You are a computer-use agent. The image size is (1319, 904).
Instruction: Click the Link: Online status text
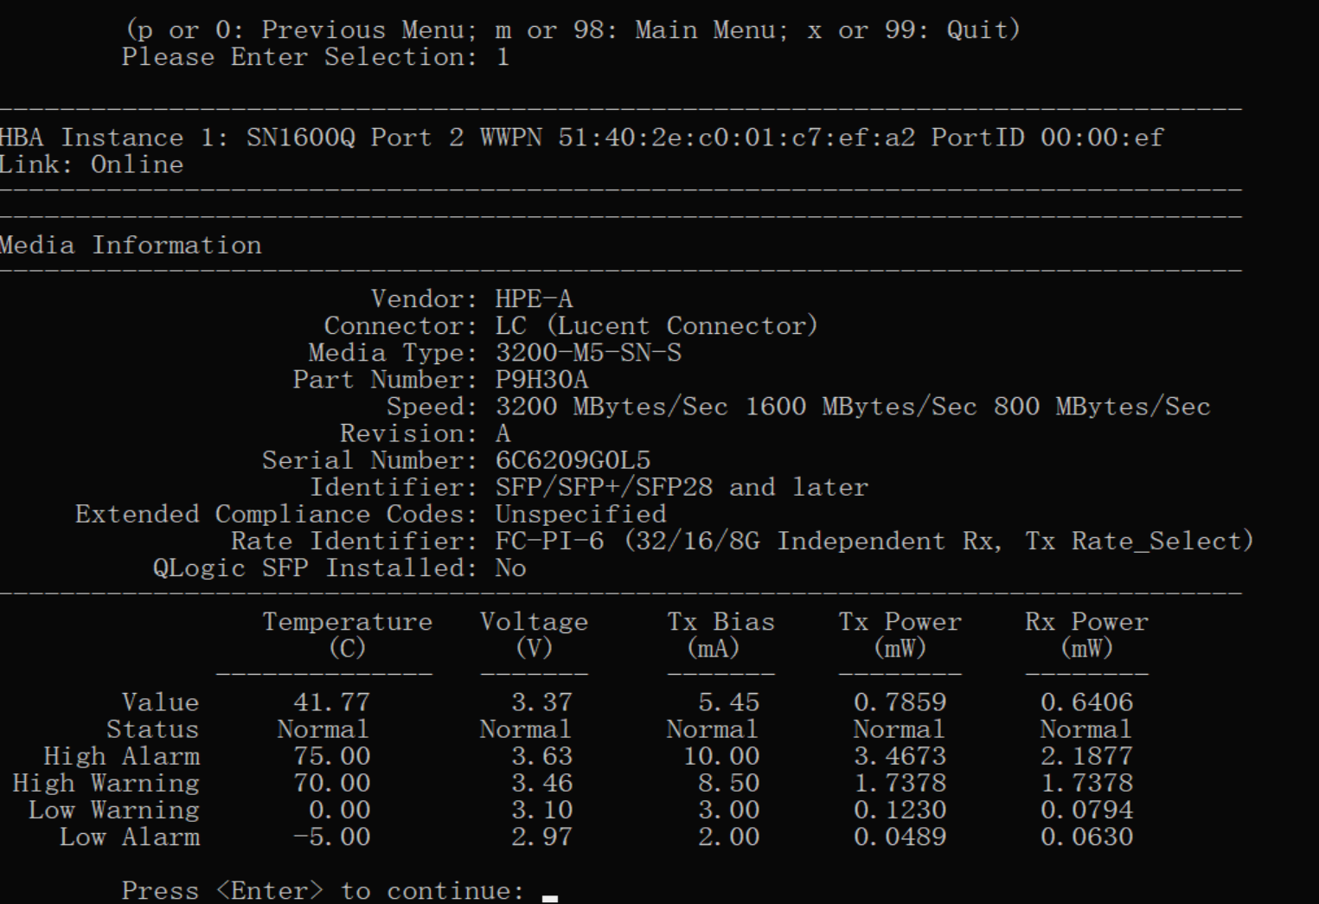pyautogui.click(x=92, y=164)
